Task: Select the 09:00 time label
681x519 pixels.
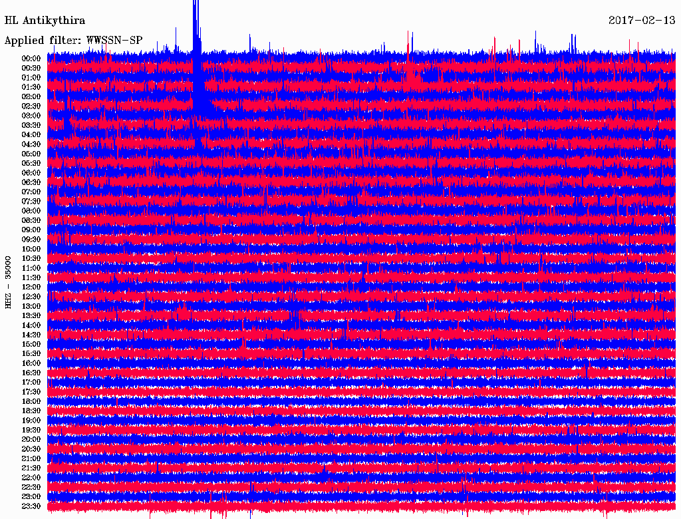Action: click(31, 230)
